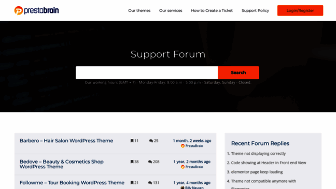
Task: Click the red Search button
Action: pyautogui.click(x=239, y=72)
